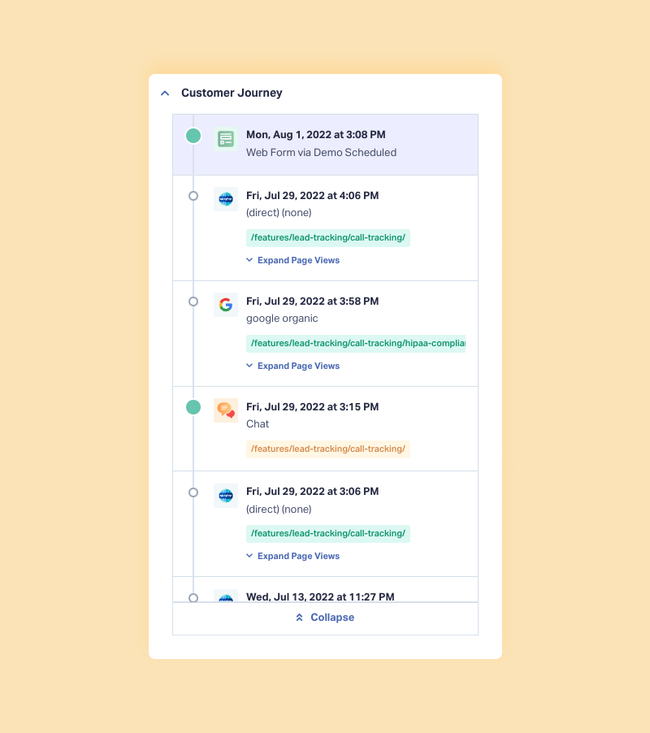Click the Google logo icon for organic visit
The width and height of the screenshot is (650, 733).
point(226,305)
